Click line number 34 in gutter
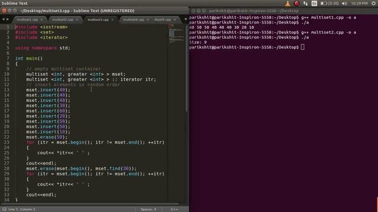The height and width of the screenshot is (212, 378). pyautogui.click(x=6, y=200)
